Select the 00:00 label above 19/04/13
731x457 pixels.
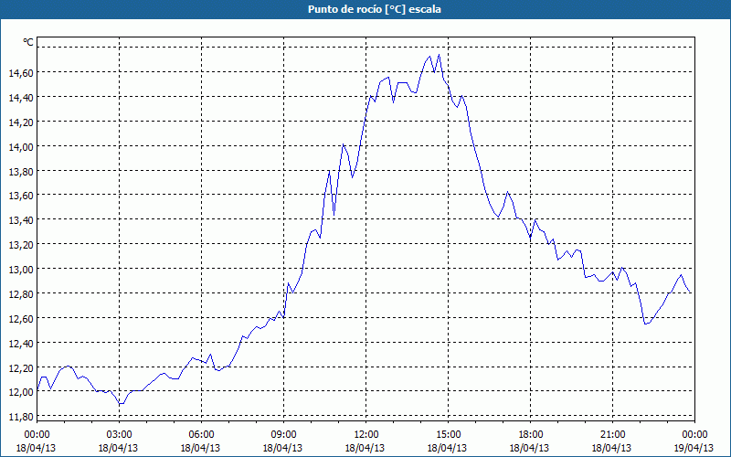[x=695, y=435]
